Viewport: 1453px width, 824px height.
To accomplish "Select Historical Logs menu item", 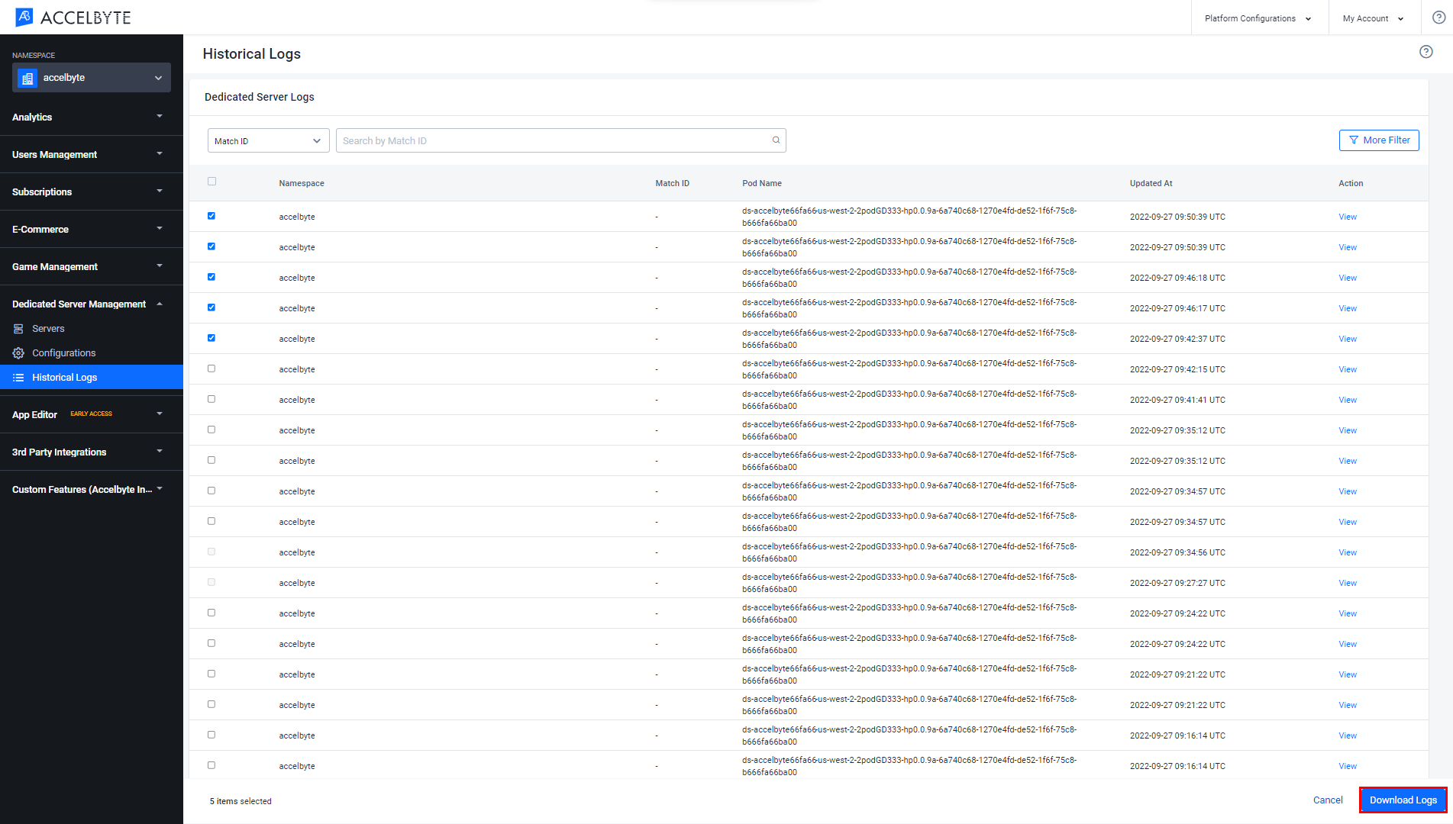I will tap(92, 378).
